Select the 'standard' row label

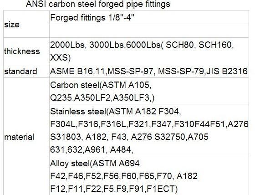point(20,71)
